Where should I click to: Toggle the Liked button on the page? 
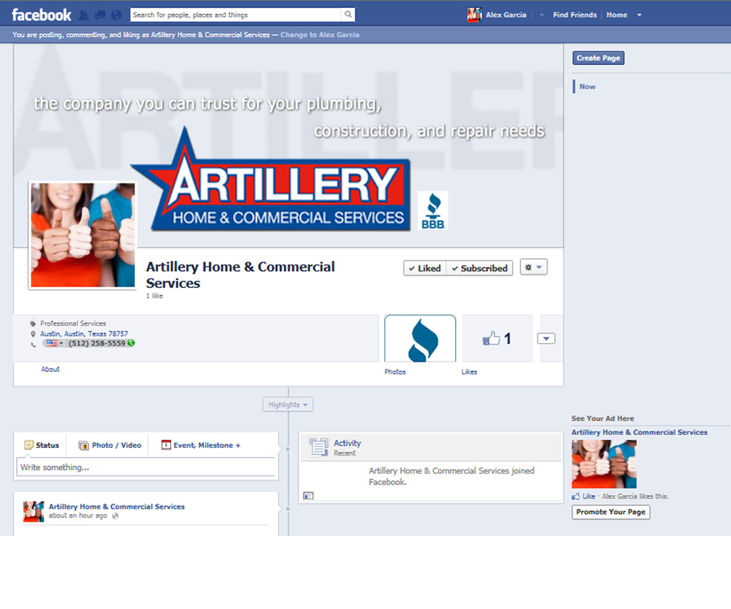(424, 268)
